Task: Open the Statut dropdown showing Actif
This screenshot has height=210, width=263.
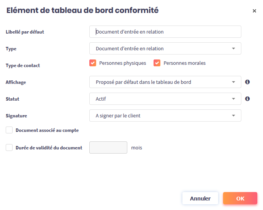Action: click(165, 99)
